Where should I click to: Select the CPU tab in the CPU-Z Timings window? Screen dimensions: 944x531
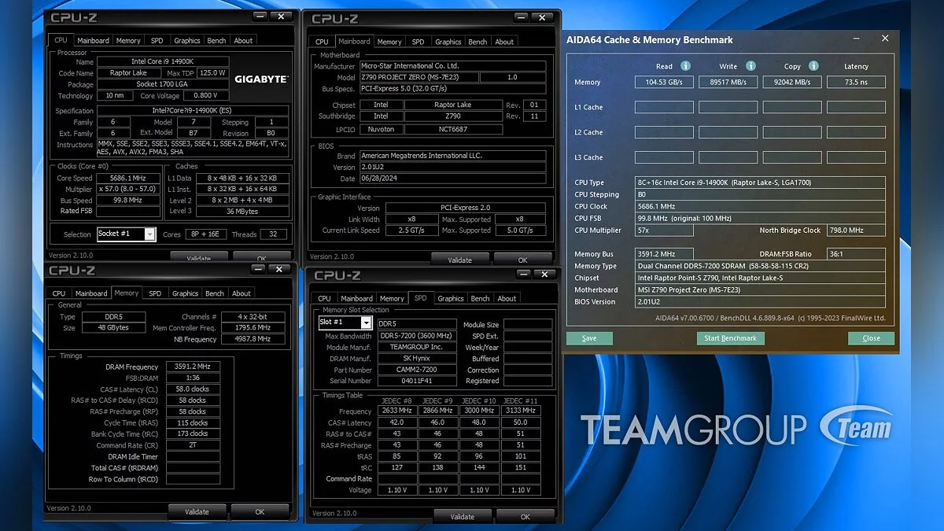pyautogui.click(x=59, y=293)
